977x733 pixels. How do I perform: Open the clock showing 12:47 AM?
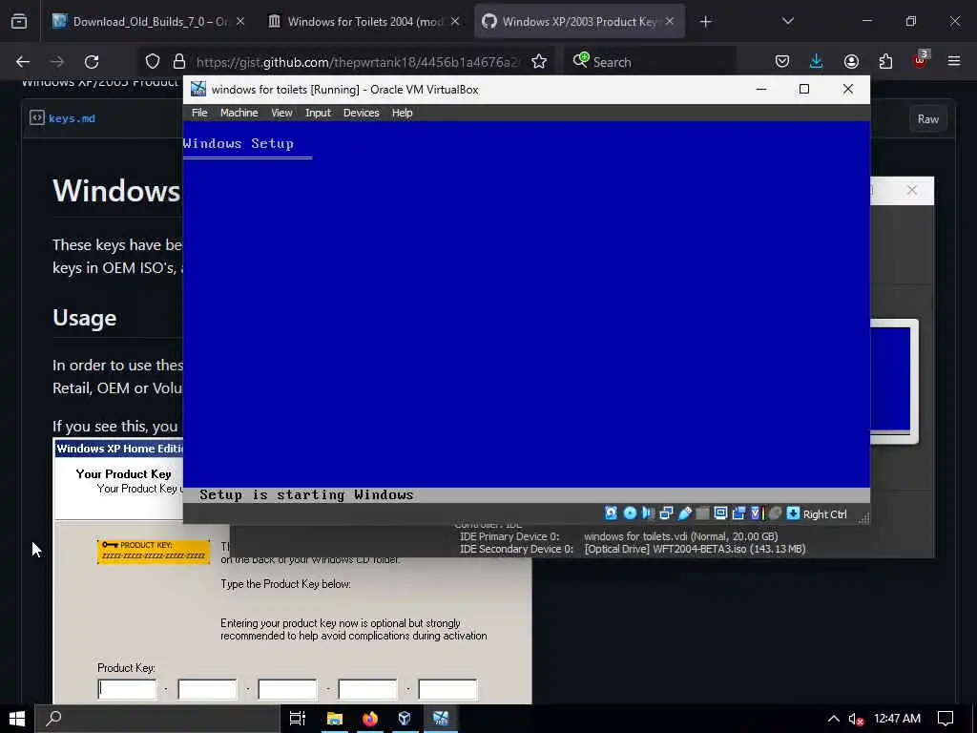coord(897,719)
